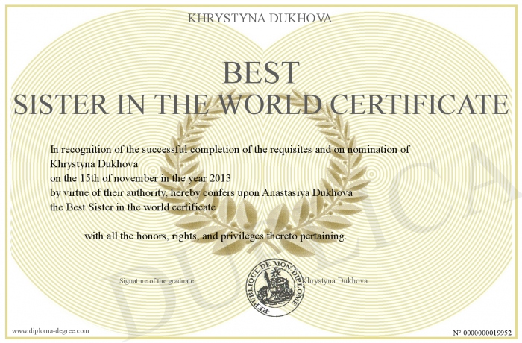The height and width of the screenshot is (343, 522).
Task: Click the date line '15th of november 2013'
Action: coord(140,178)
